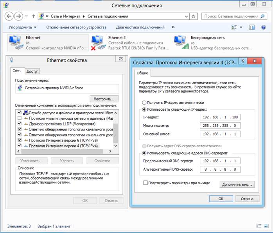Go up one level with up arrow
The width and height of the screenshot is (273, 233).
pos(33,16)
